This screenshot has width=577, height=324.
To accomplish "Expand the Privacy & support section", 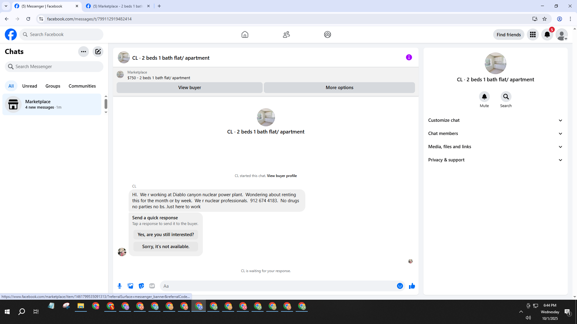I will 496,160.
